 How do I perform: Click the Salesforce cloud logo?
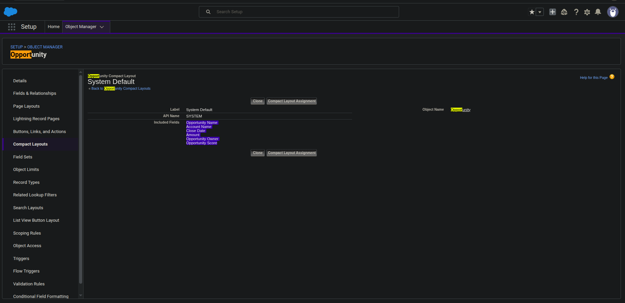(10, 12)
